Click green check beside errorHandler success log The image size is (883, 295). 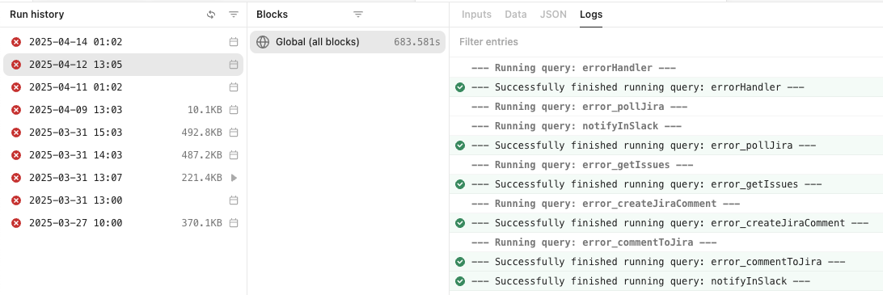(x=460, y=87)
